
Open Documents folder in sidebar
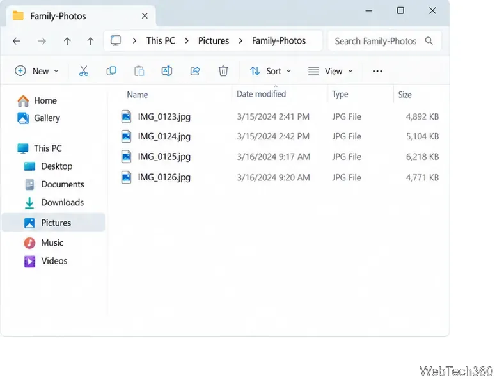54,184
